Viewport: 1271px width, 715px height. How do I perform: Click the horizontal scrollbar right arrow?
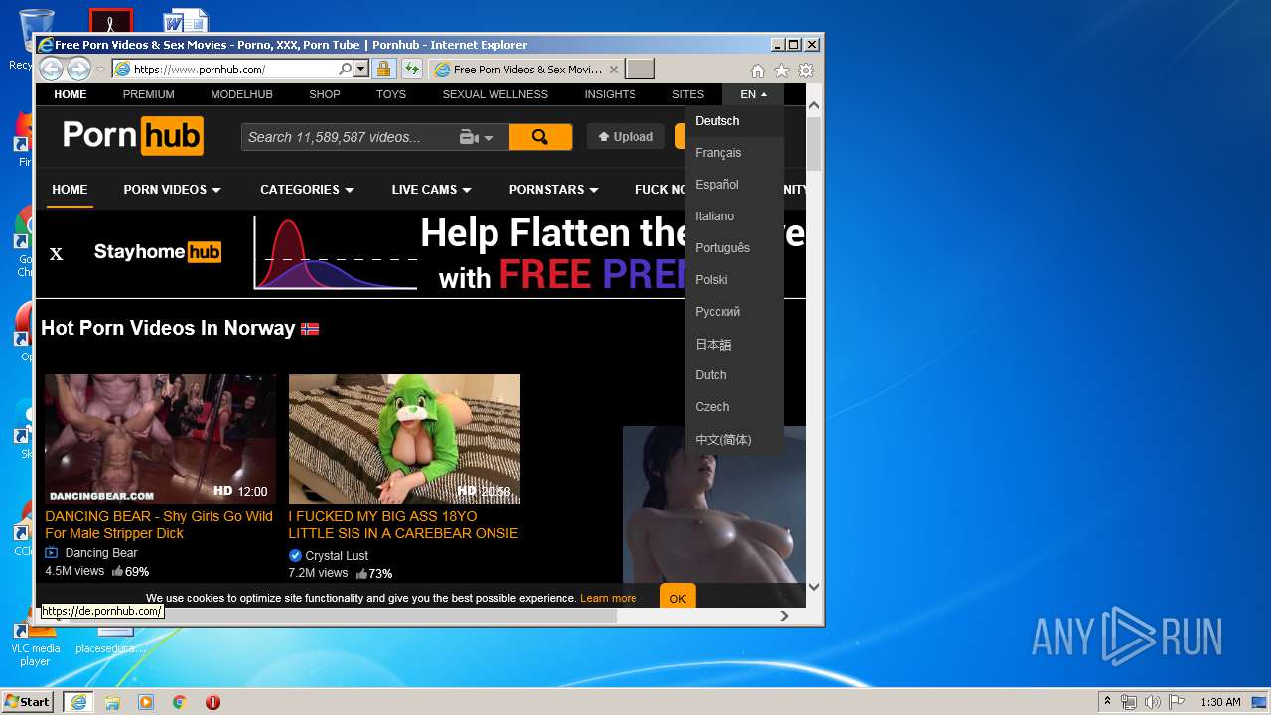784,616
